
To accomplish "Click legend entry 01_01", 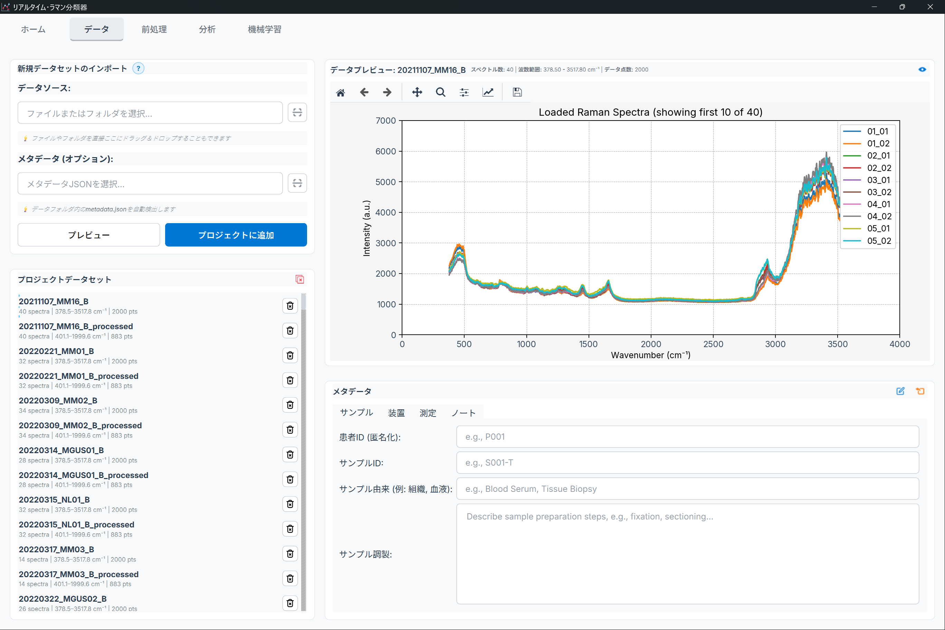I will click(866, 131).
